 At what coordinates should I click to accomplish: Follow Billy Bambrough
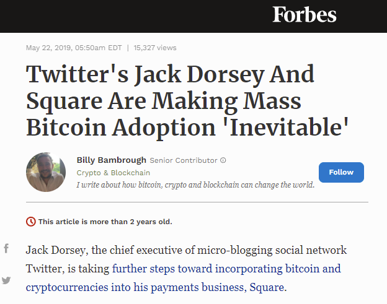pos(341,172)
